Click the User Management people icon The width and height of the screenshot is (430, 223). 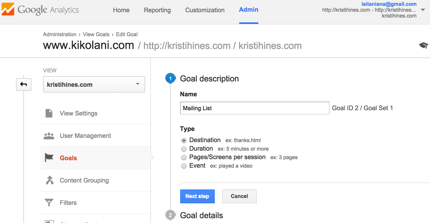click(49, 136)
